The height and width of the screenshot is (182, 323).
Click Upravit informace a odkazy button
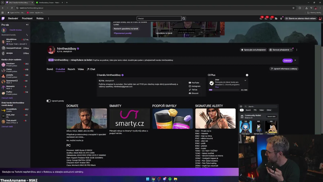[x=284, y=69]
